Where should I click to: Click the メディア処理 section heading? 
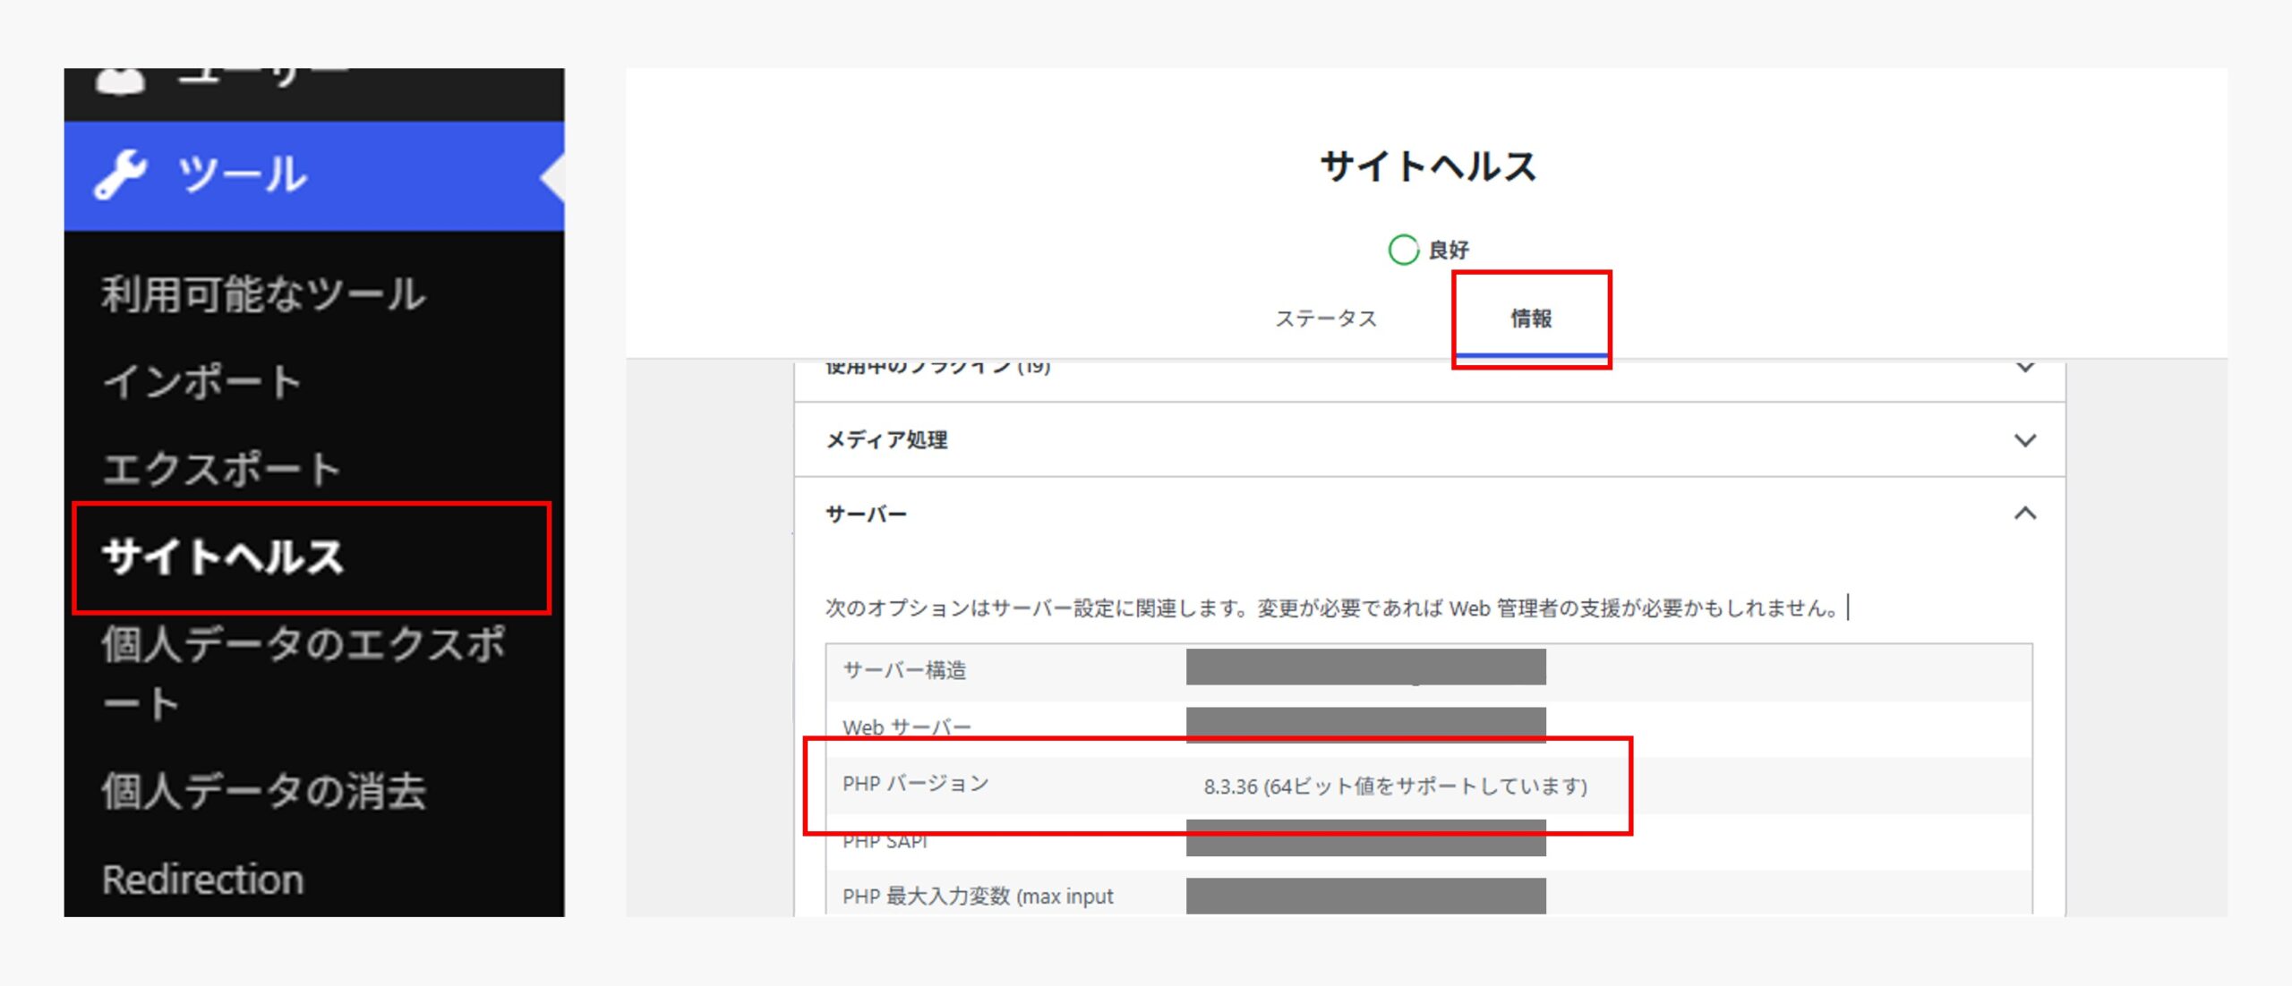[886, 440]
